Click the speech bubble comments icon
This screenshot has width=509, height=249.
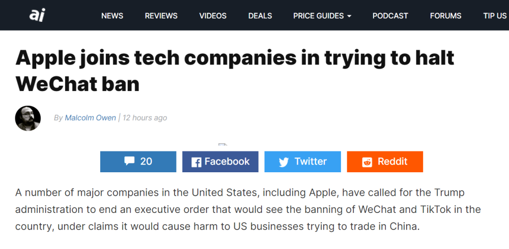coord(129,161)
